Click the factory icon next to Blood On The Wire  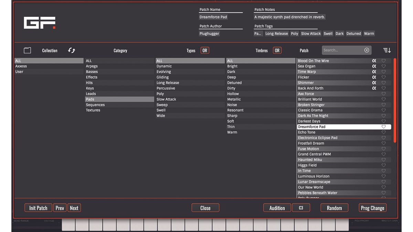[x=374, y=60]
